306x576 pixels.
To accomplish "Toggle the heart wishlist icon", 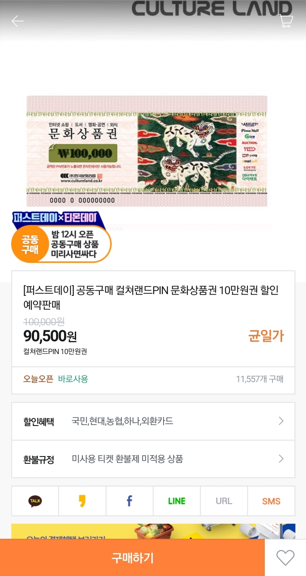I will pos(285,558).
